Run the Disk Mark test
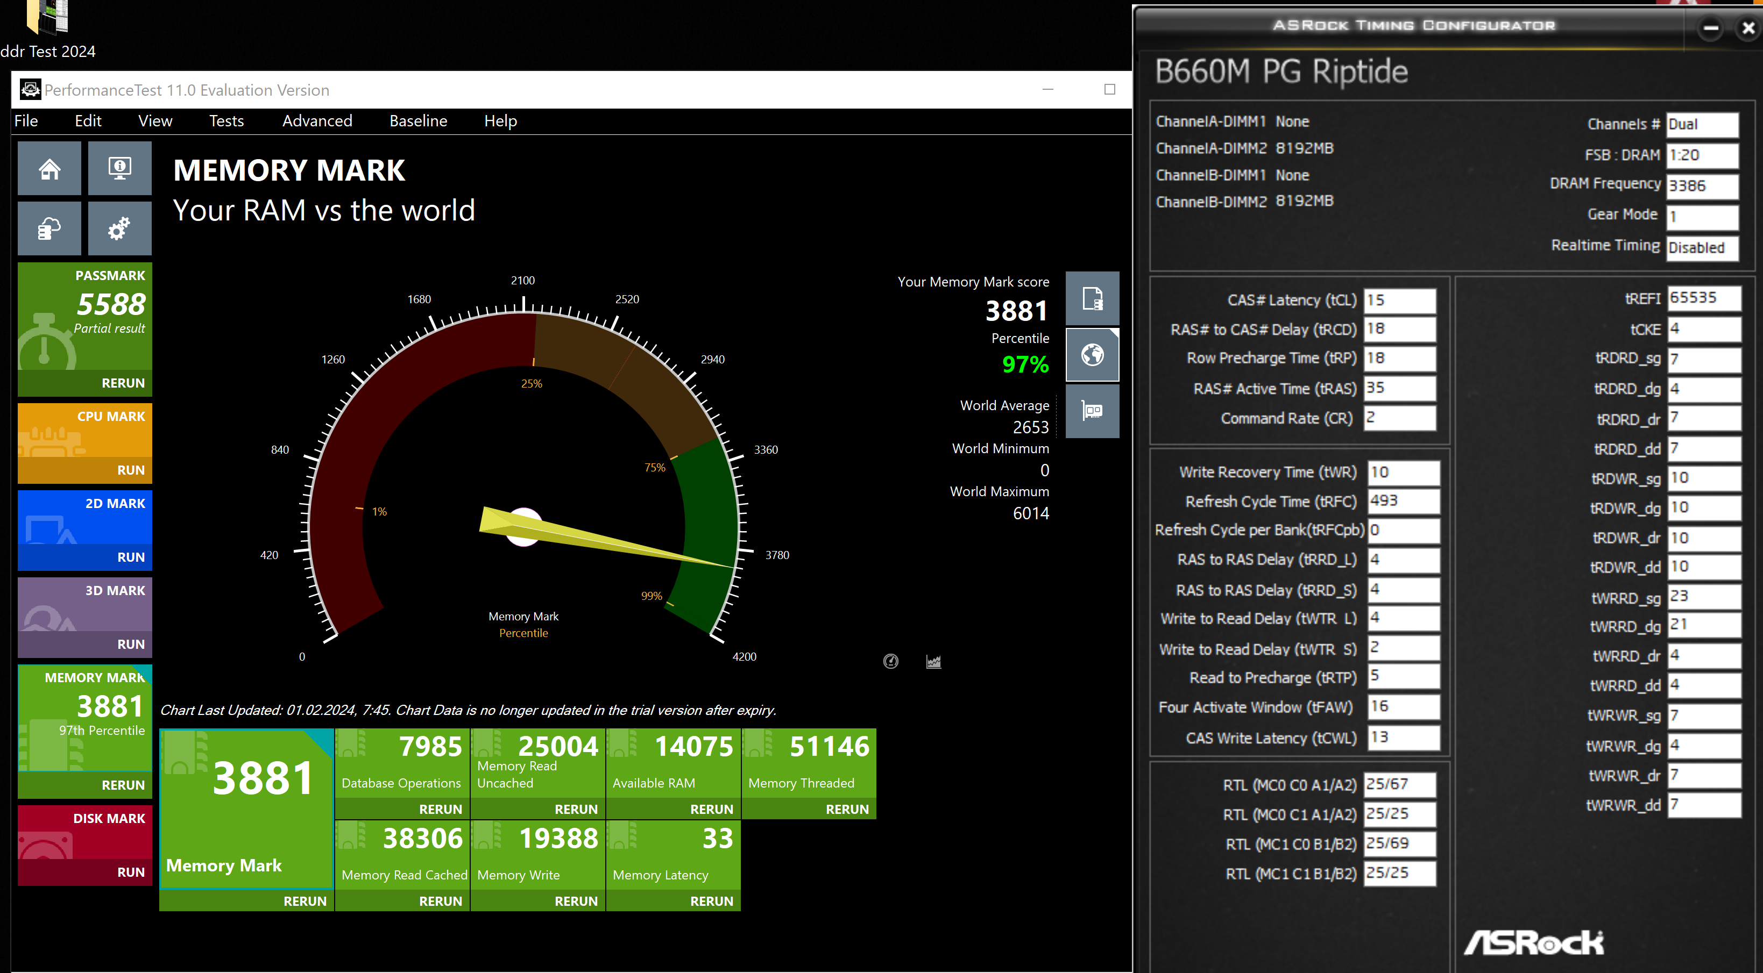 (130, 872)
